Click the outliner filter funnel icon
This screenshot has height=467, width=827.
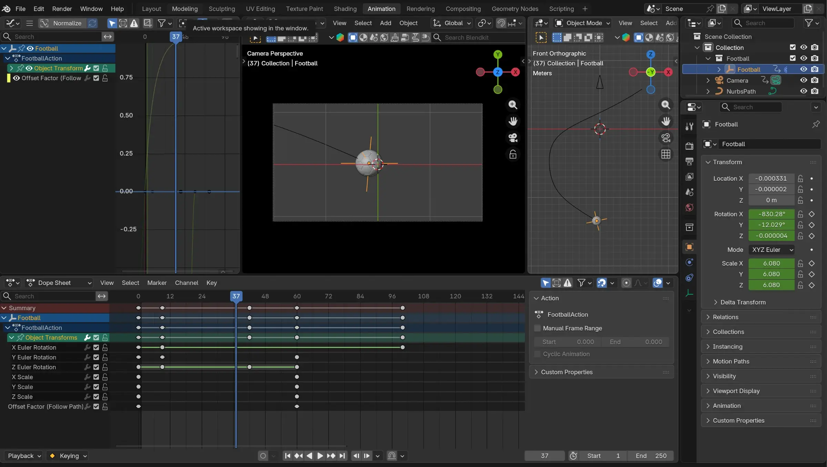(x=808, y=23)
